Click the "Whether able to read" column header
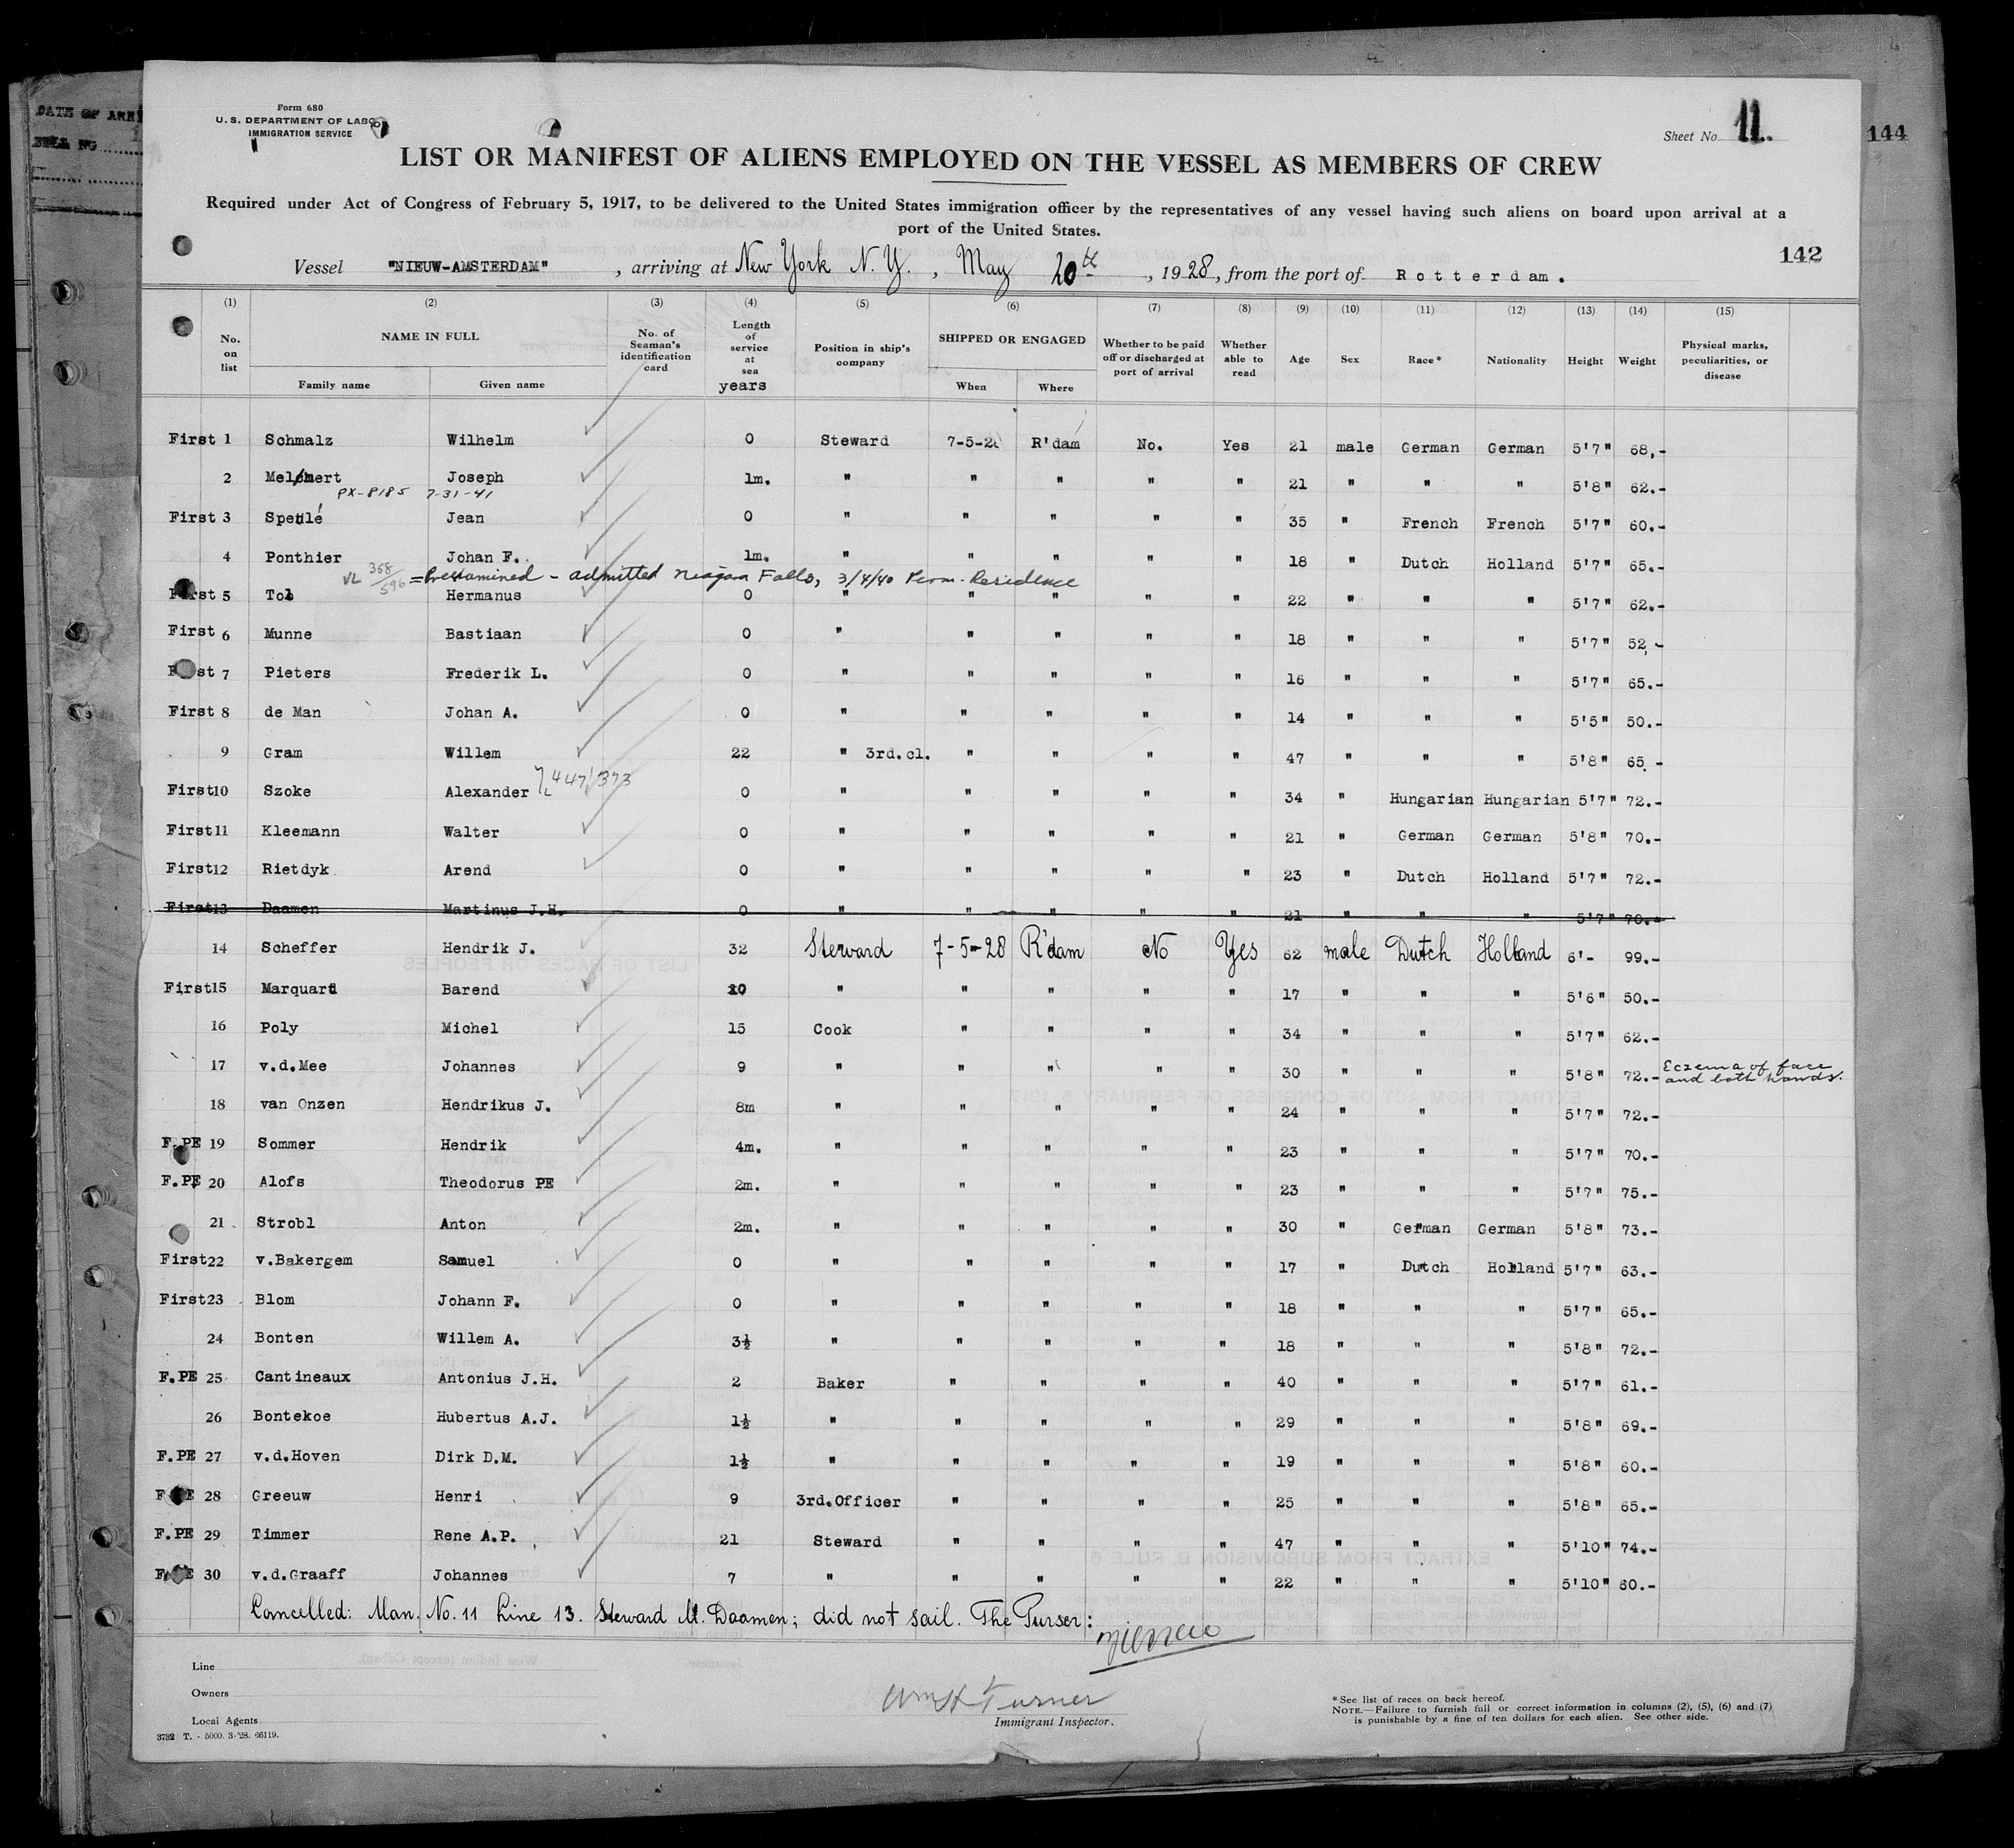 [x=1242, y=359]
